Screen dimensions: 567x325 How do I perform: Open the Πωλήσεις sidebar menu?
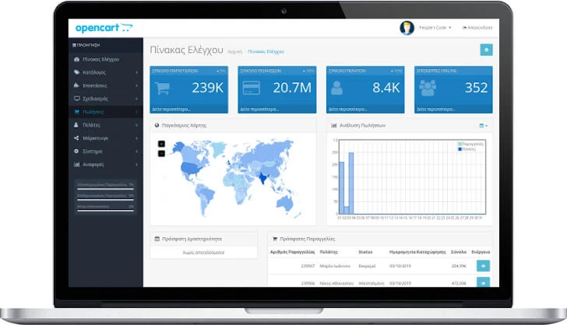tap(93, 112)
